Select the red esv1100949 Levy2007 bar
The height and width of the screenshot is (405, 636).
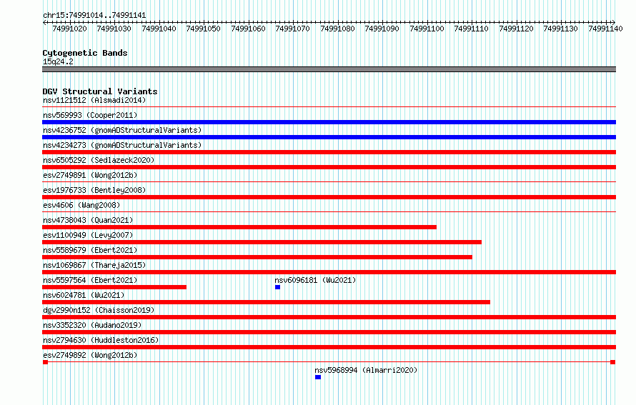coord(262,242)
